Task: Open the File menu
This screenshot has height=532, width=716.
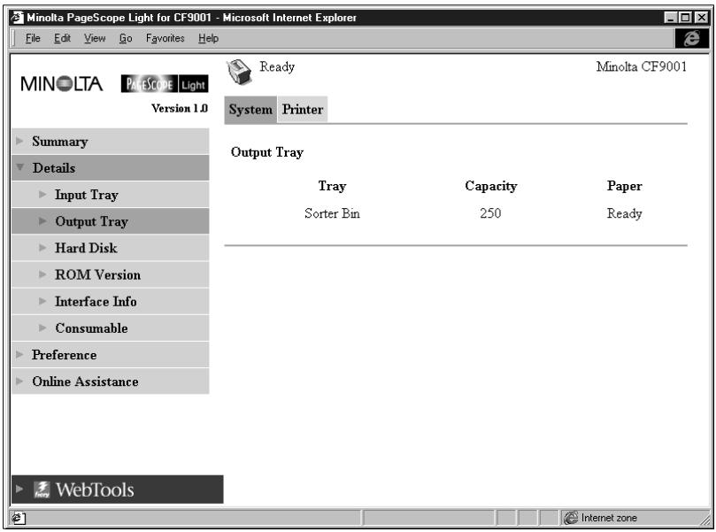Action: click(33, 38)
